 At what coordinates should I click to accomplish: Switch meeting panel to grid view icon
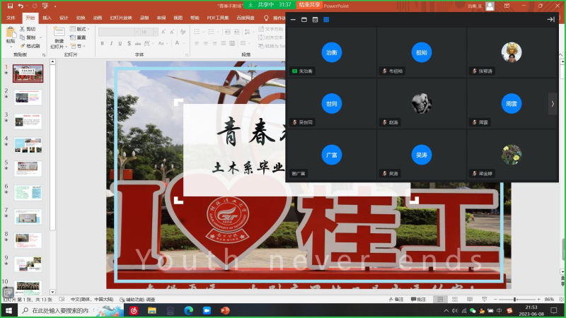[x=326, y=20]
